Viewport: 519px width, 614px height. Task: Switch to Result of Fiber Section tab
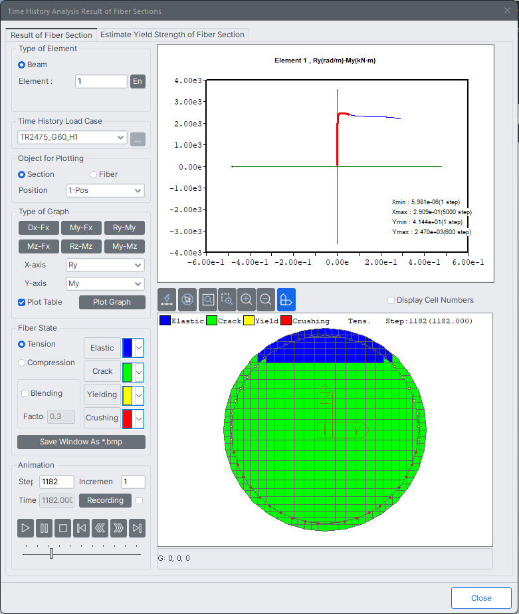point(51,35)
